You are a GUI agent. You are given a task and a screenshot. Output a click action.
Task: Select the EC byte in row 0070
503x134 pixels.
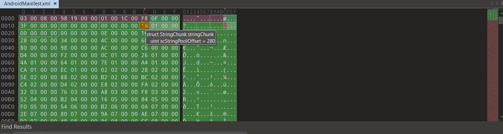[64, 70]
